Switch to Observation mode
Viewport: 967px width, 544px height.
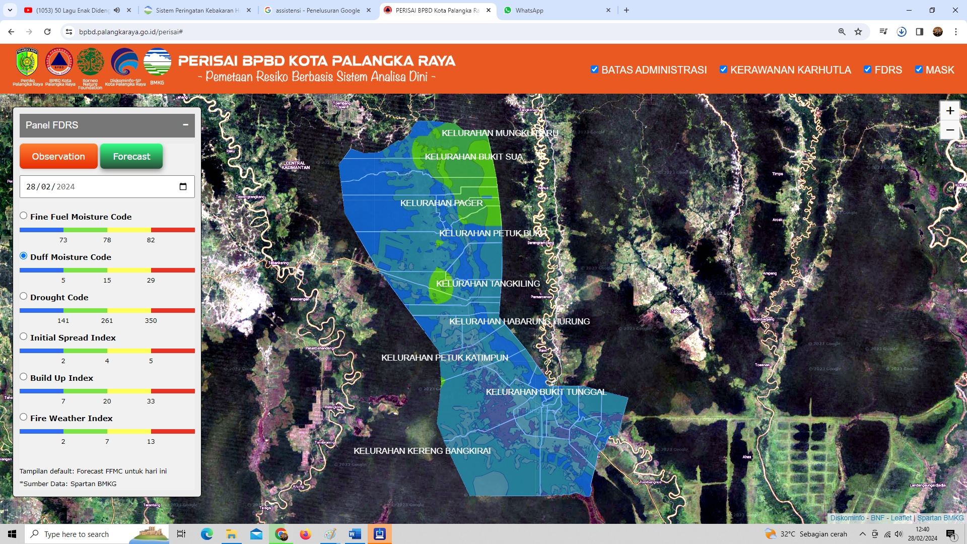(58, 156)
